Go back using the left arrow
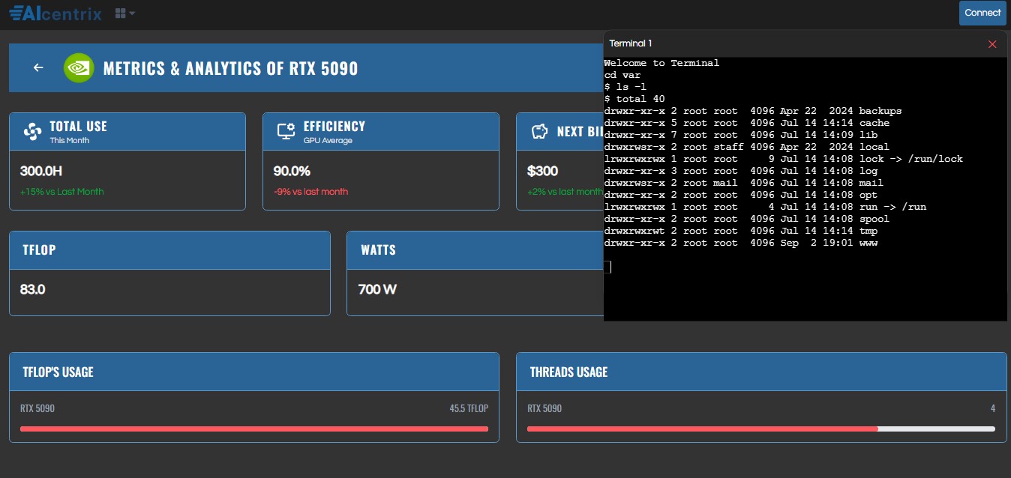The height and width of the screenshot is (478, 1011). click(38, 68)
